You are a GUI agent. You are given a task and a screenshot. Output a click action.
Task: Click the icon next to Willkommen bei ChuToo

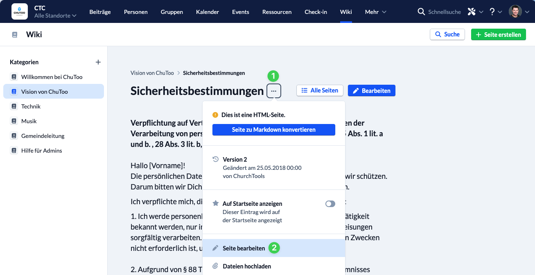coord(14,77)
